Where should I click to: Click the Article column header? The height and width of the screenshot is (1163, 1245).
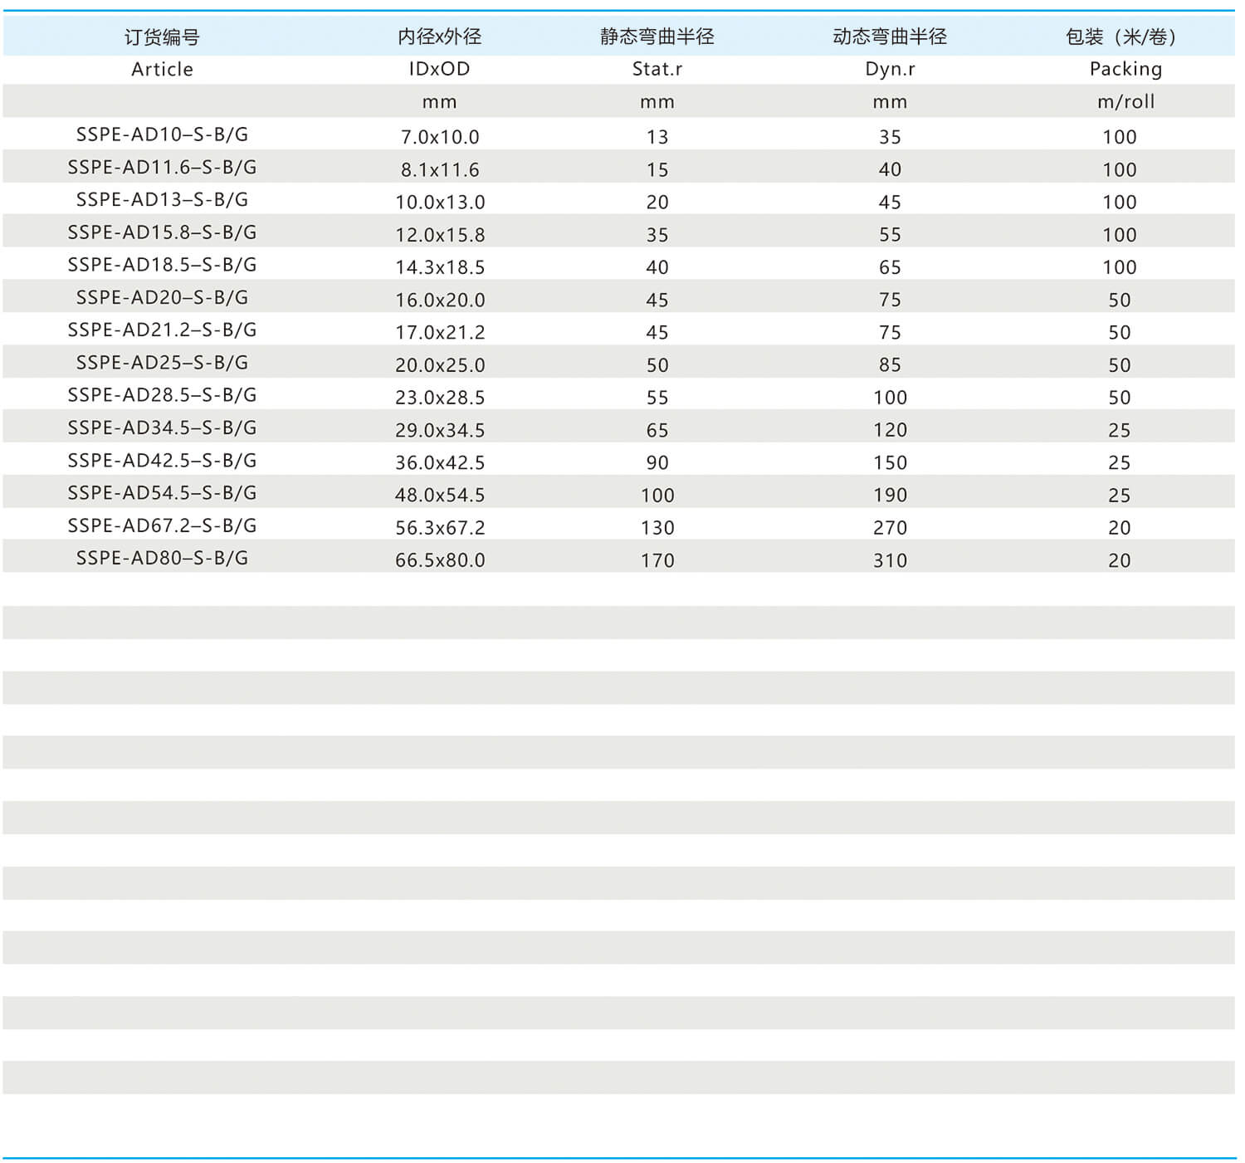[x=162, y=69]
